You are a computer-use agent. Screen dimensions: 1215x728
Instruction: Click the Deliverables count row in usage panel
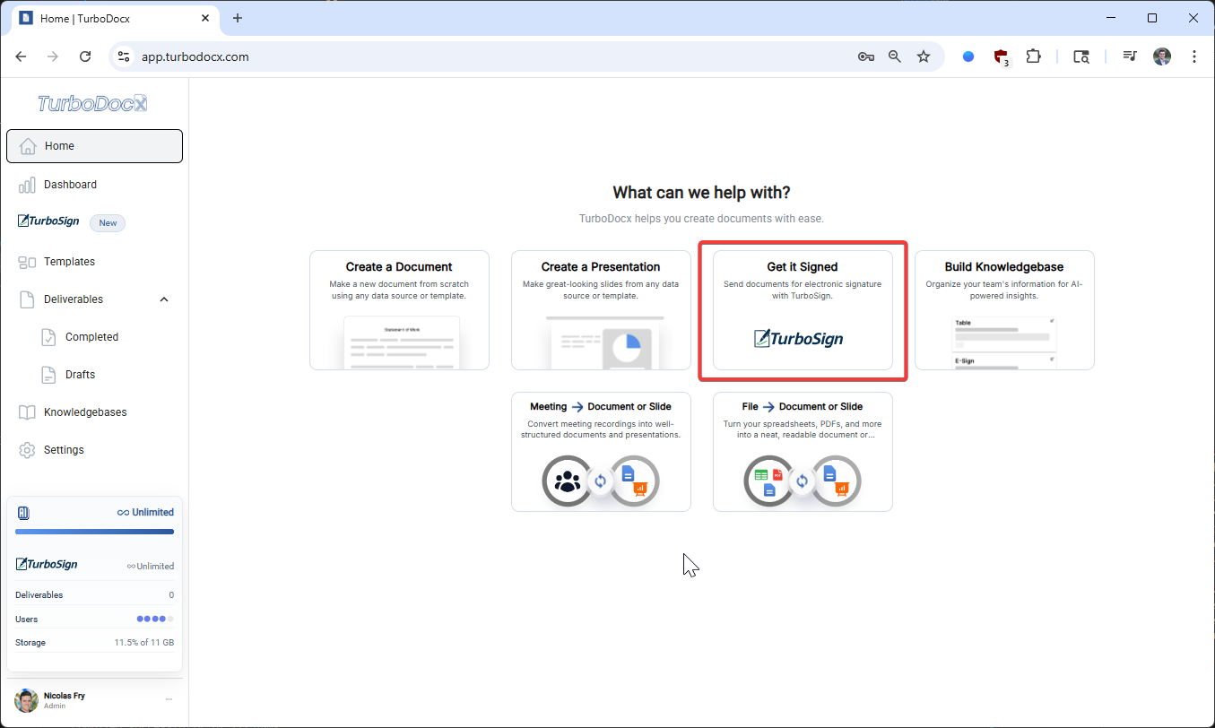(x=94, y=595)
